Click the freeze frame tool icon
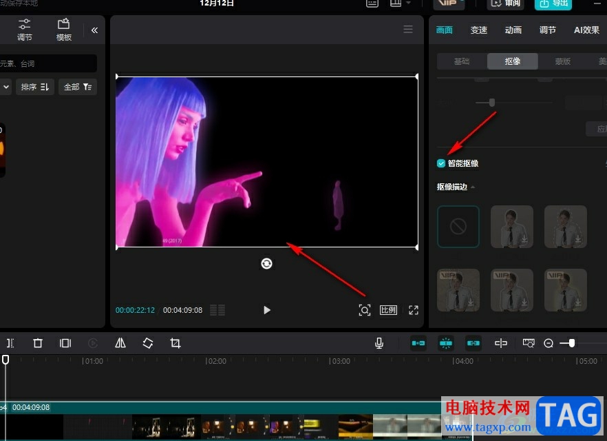Image resolution: width=607 pixels, height=441 pixels. coord(65,343)
